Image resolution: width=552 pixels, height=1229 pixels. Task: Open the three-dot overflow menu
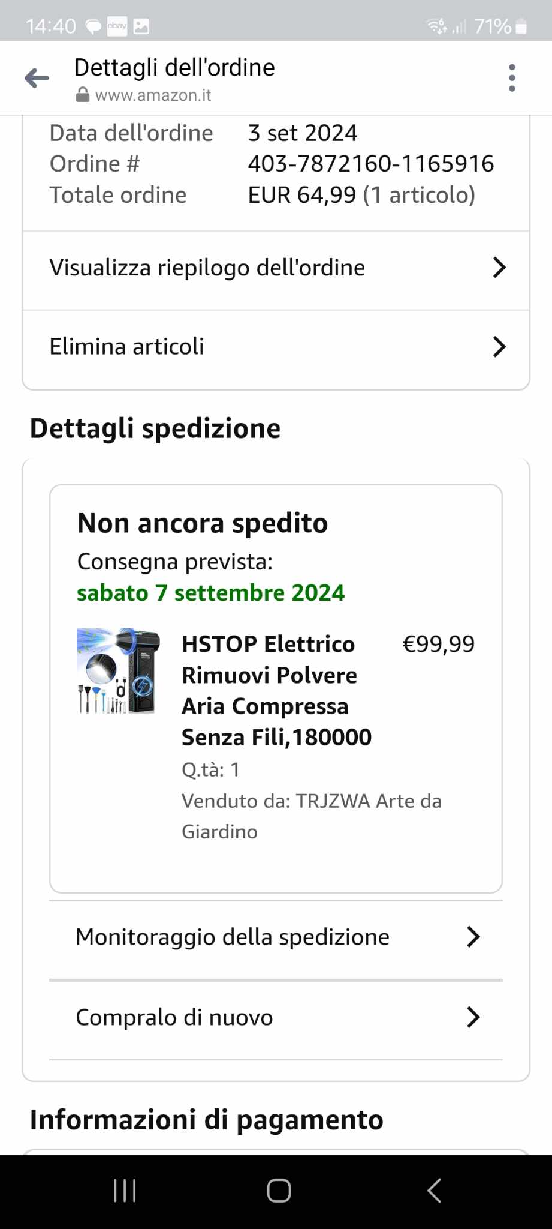coord(512,78)
